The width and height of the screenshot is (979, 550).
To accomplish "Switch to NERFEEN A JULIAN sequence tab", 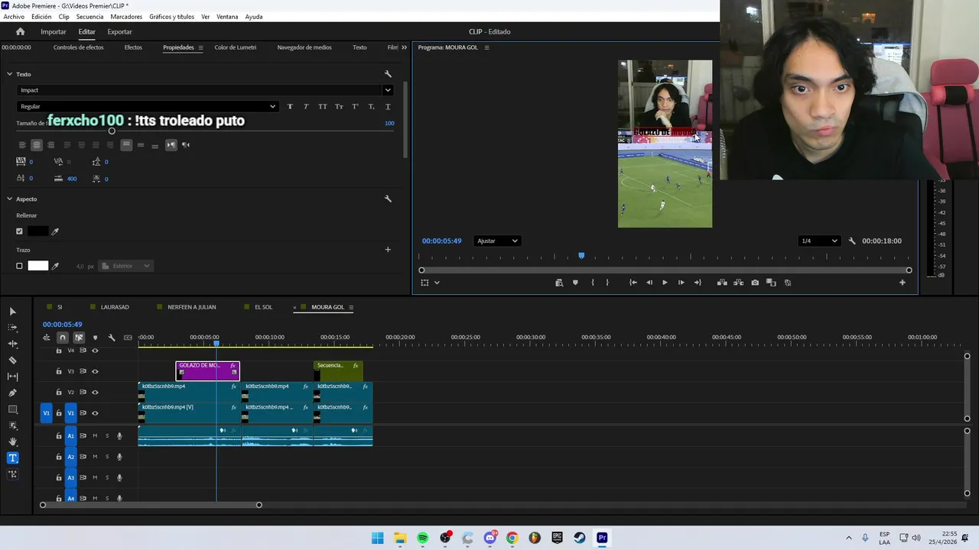I will pyautogui.click(x=192, y=307).
